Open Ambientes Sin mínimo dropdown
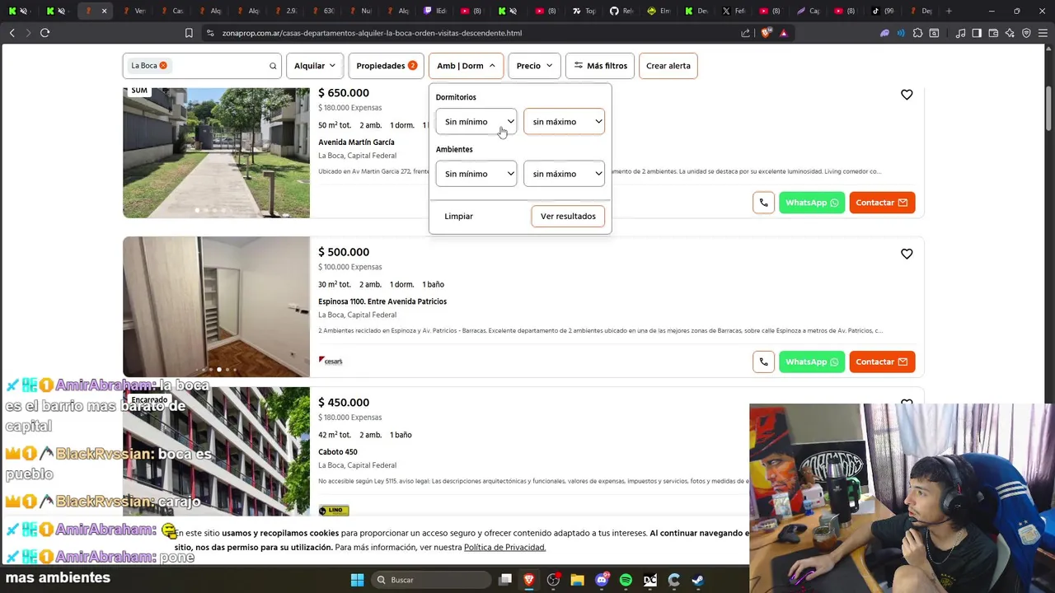 (476, 174)
